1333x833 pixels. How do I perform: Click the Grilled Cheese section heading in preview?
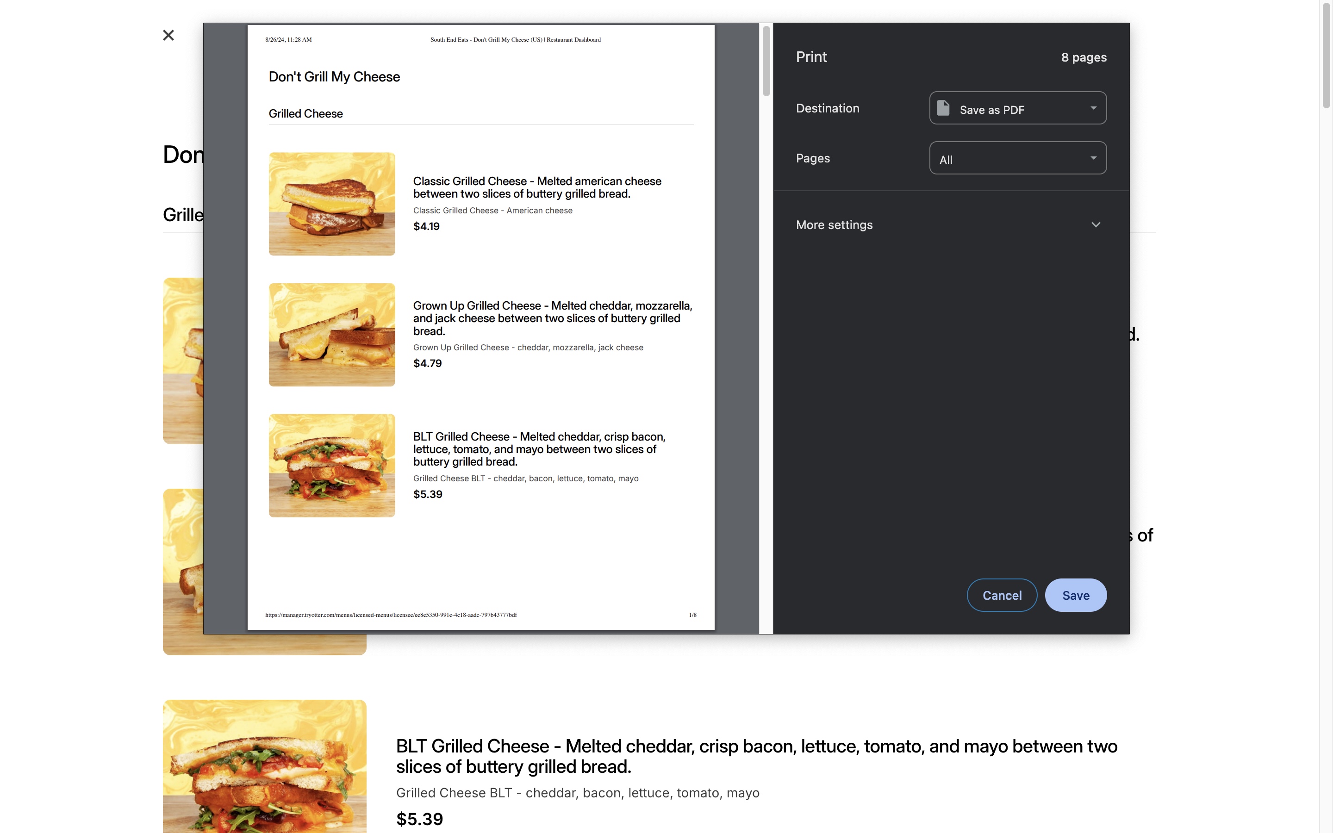pyautogui.click(x=305, y=113)
